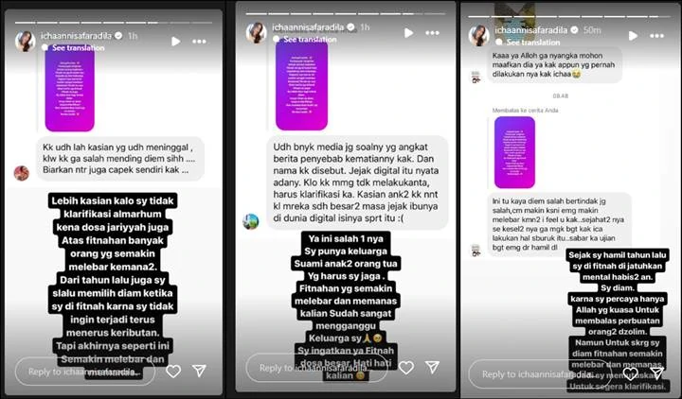Open profile picture on the first story
The height and width of the screenshot is (399, 682).
pyautogui.click(x=25, y=42)
